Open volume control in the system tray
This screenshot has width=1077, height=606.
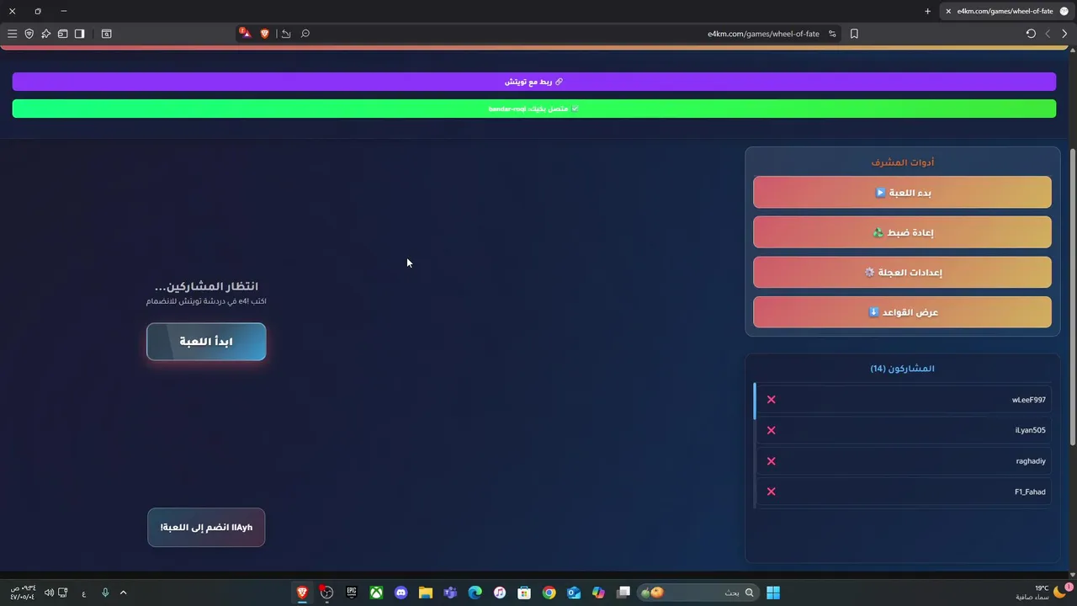click(49, 593)
